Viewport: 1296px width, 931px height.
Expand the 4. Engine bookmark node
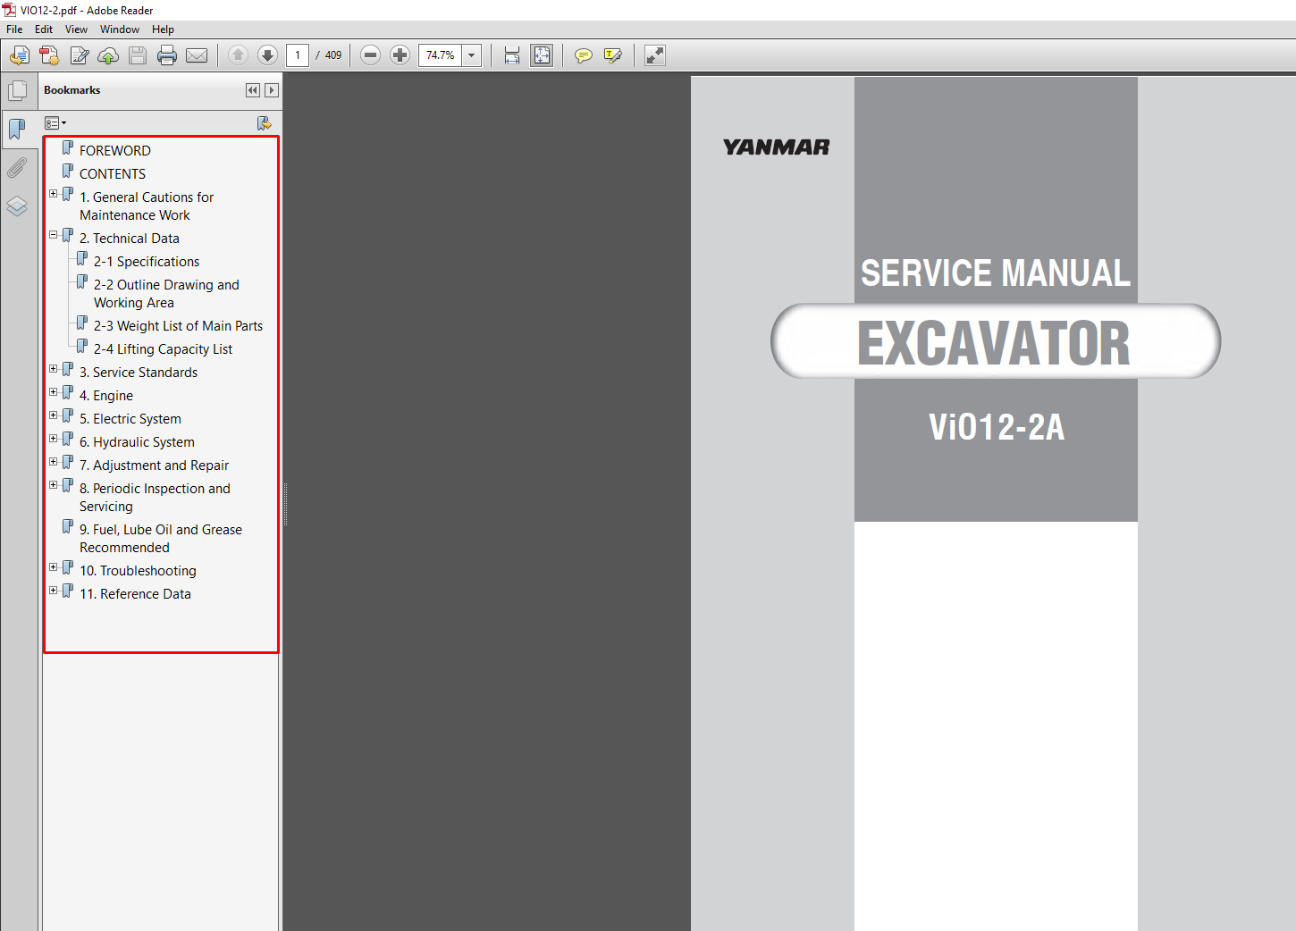[x=54, y=392]
